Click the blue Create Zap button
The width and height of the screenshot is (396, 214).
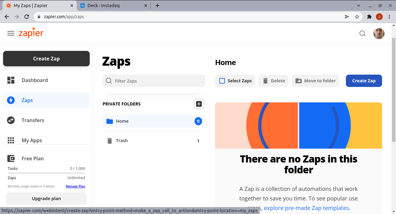(x=364, y=81)
